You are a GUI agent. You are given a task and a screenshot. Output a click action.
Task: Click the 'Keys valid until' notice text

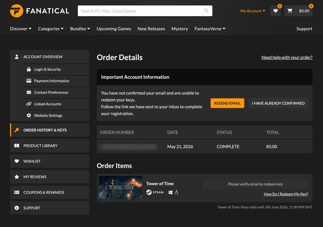(x=265, y=207)
